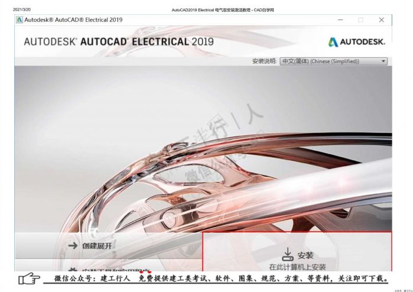
Task: Click the Autodesk logo in header
Action: tap(357, 41)
